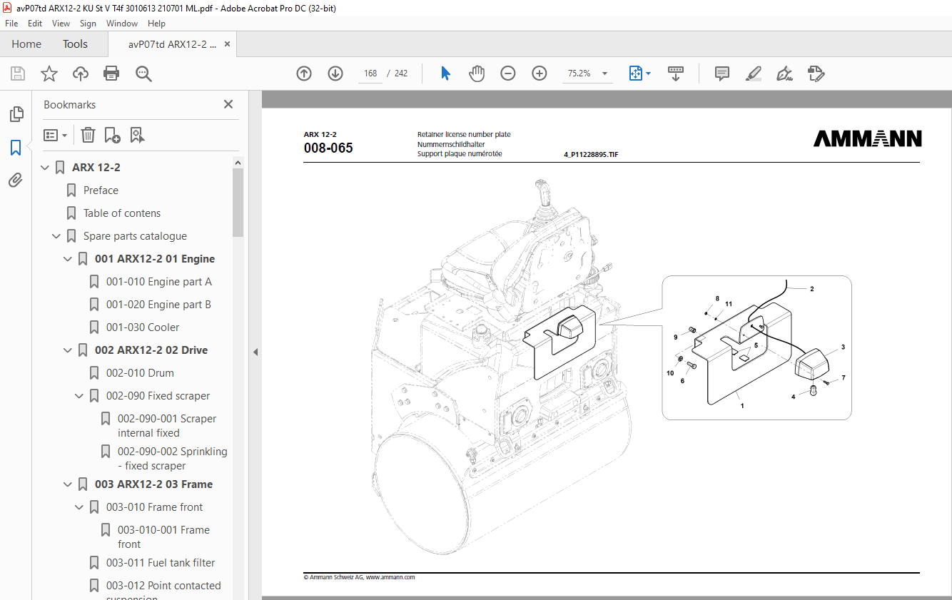This screenshot has width=952, height=600.
Task: Collapse the ARX 12-2 root bookmark
Action: tap(46, 168)
